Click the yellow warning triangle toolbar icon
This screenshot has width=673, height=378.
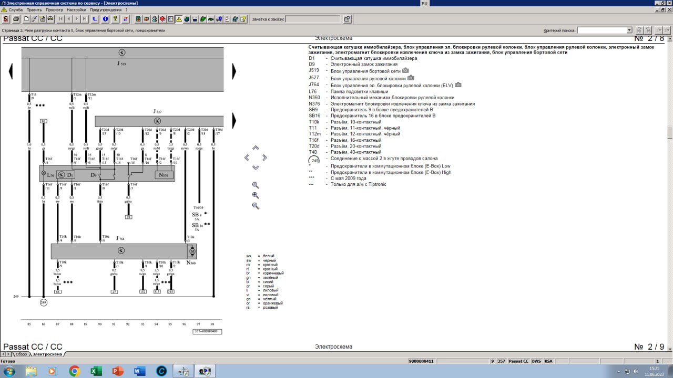[x=179, y=19]
